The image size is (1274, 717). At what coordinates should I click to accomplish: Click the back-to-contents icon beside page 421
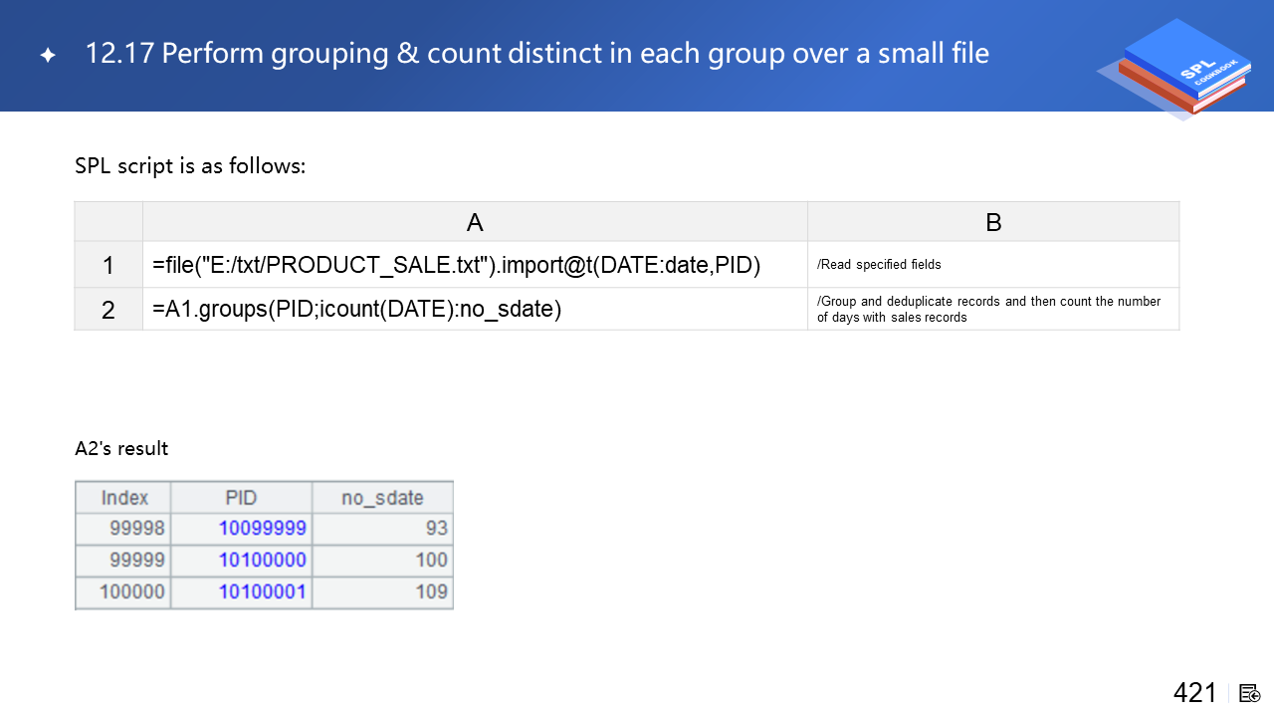(1250, 693)
